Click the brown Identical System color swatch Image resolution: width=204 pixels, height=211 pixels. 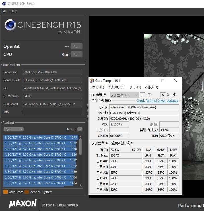pyautogui.click(x=26, y=192)
